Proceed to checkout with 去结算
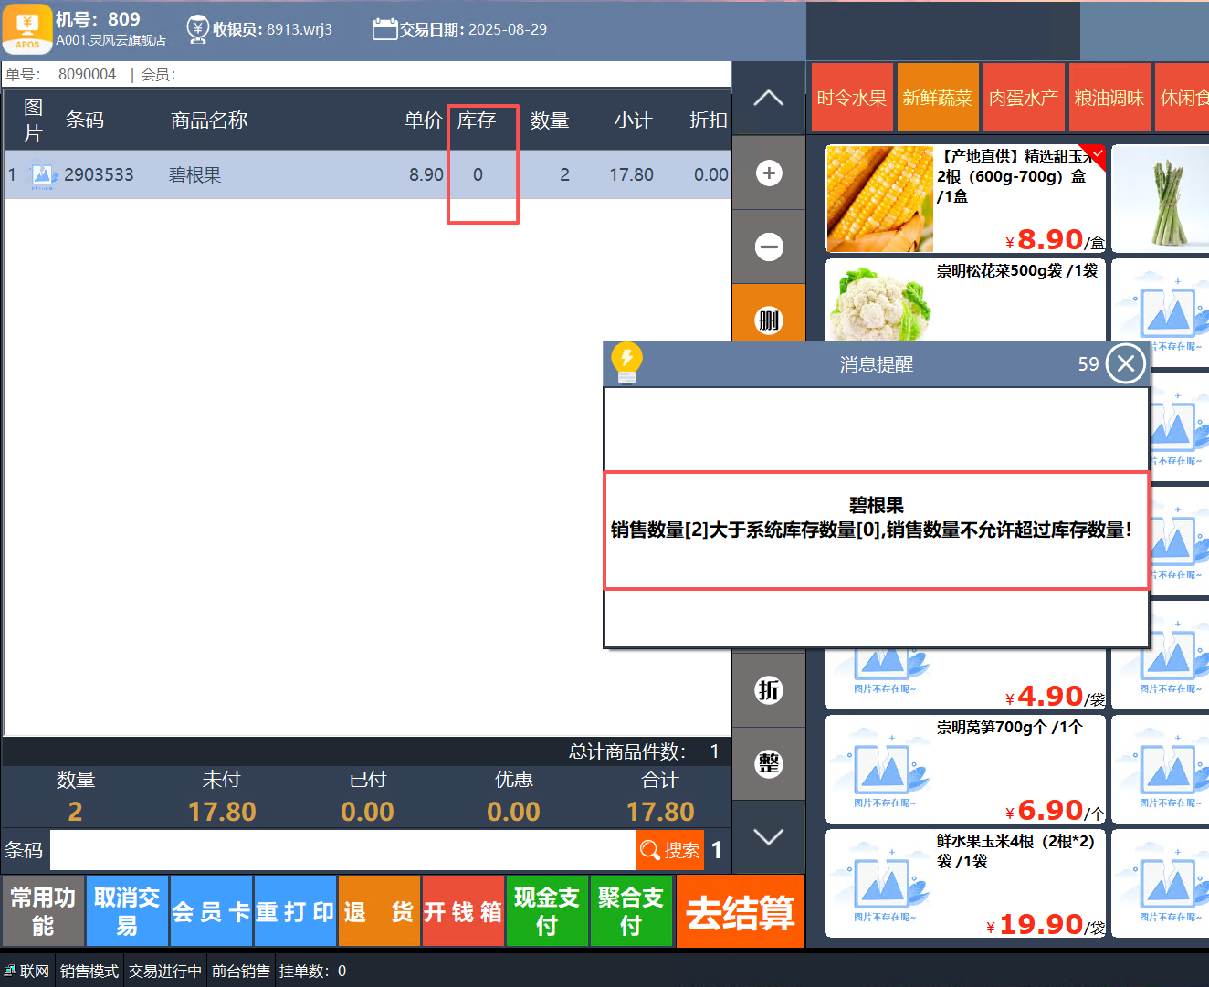 741,911
